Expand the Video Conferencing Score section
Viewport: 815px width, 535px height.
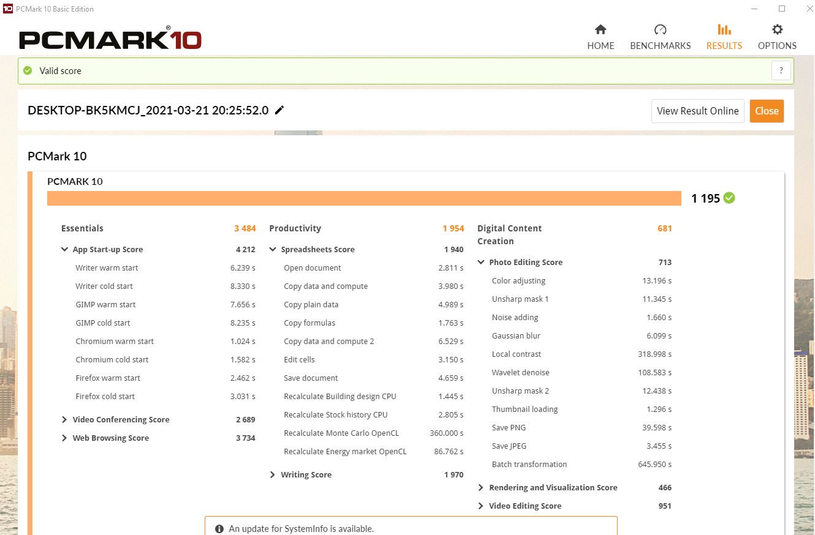pos(64,420)
